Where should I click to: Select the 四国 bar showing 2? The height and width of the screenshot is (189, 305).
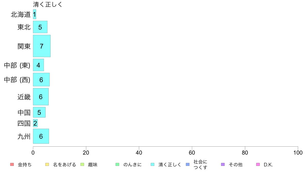pos(35,123)
